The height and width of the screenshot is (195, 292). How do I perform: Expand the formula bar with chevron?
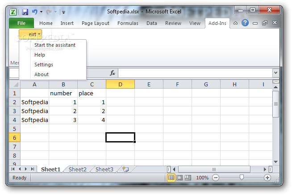coord(276,73)
